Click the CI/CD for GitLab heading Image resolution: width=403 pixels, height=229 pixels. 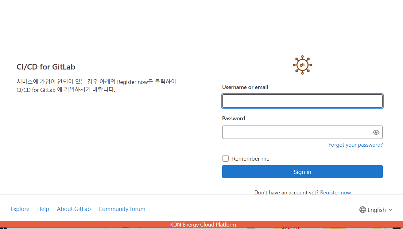pos(46,67)
